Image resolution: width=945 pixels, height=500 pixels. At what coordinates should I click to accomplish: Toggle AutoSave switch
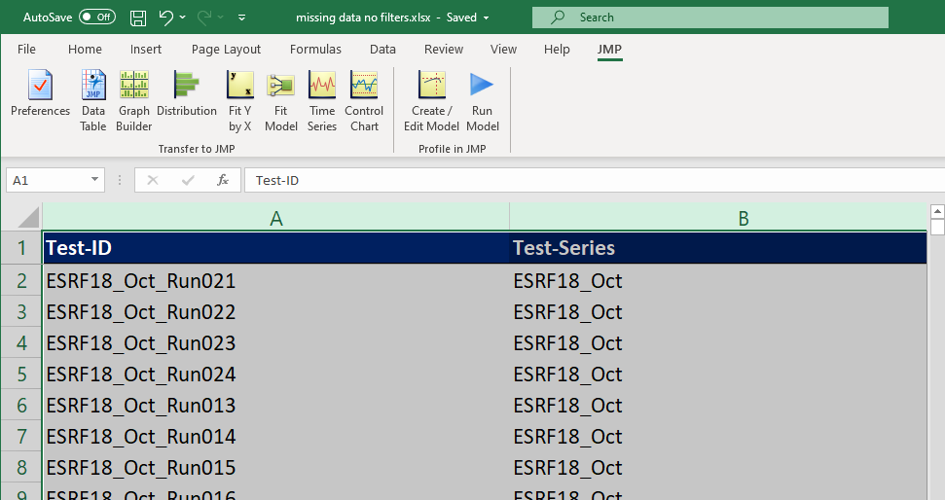click(97, 18)
